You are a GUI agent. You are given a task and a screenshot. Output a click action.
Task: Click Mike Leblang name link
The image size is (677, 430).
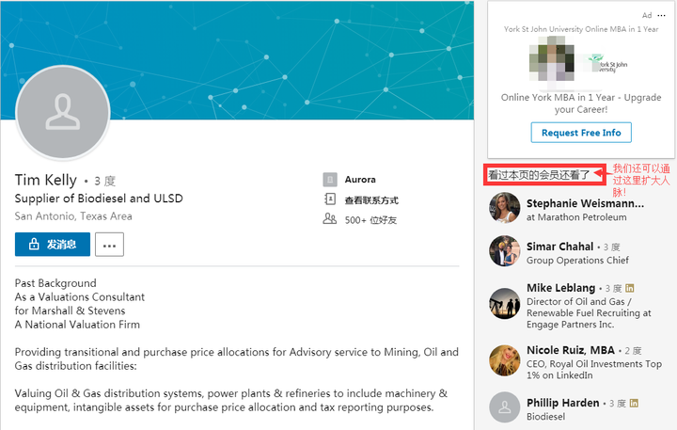tap(560, 288)
